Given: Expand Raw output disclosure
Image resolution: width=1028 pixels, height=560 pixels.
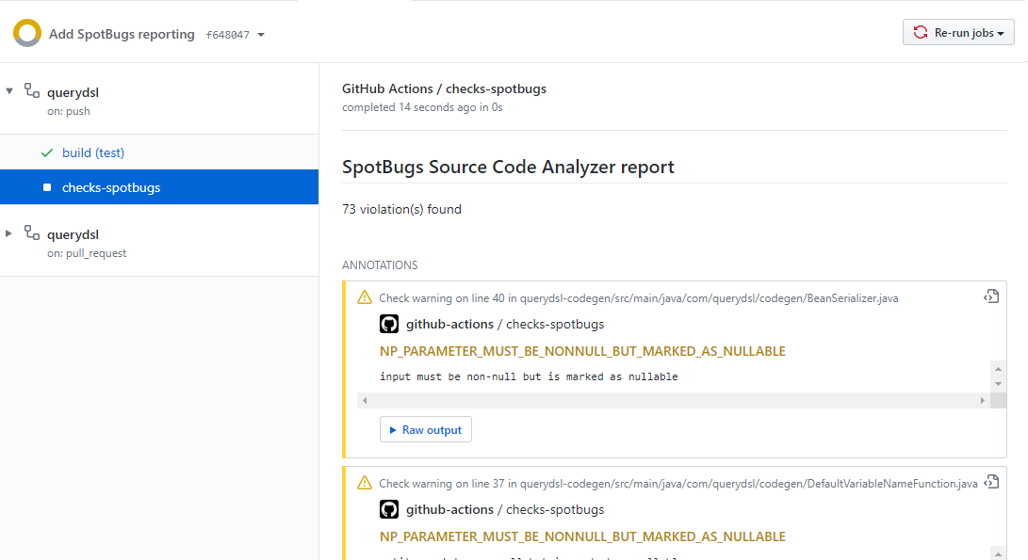Looking at the screenshot, I should coord(425,430).
